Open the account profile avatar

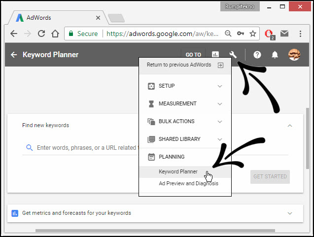pos(294,54)
